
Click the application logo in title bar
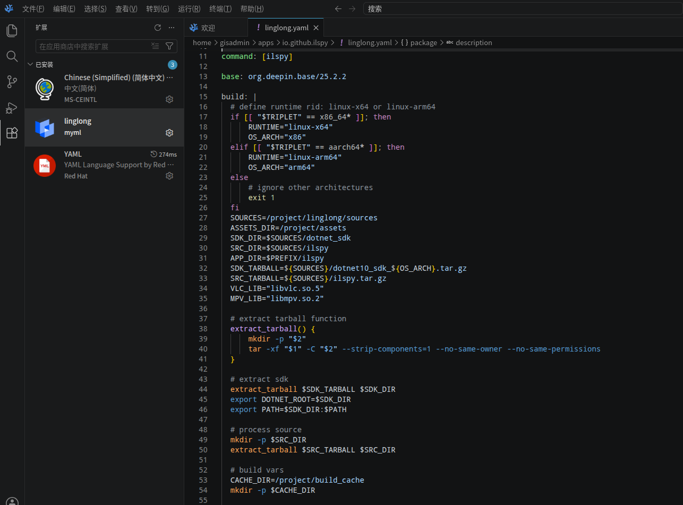coord(9,8)
